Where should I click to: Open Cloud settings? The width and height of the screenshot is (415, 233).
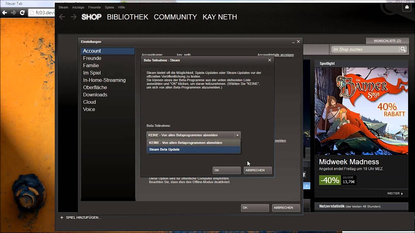[x=108, y=102]
